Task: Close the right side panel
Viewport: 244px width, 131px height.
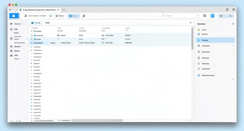Action: (233, 24)
